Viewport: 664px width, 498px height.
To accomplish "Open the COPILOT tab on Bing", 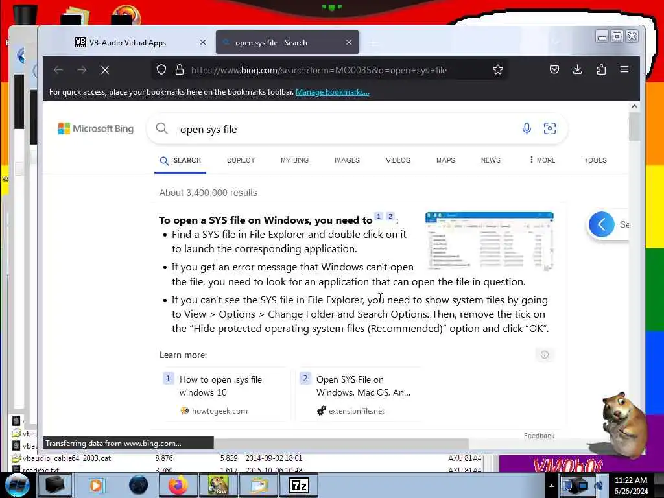I will tap(241, 161).
